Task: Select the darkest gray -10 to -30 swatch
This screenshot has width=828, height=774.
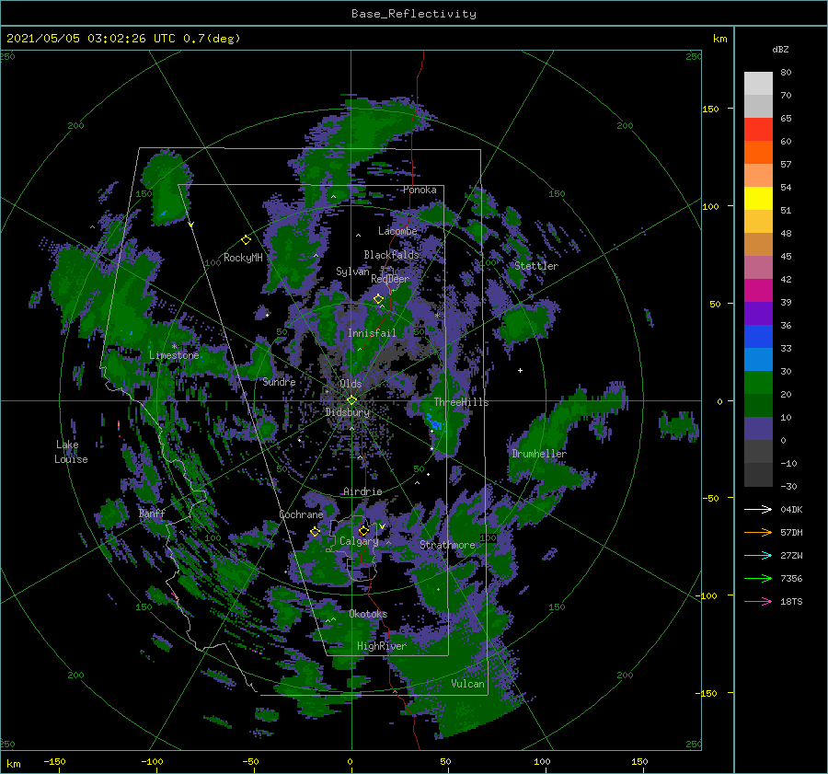Action: 758,475
